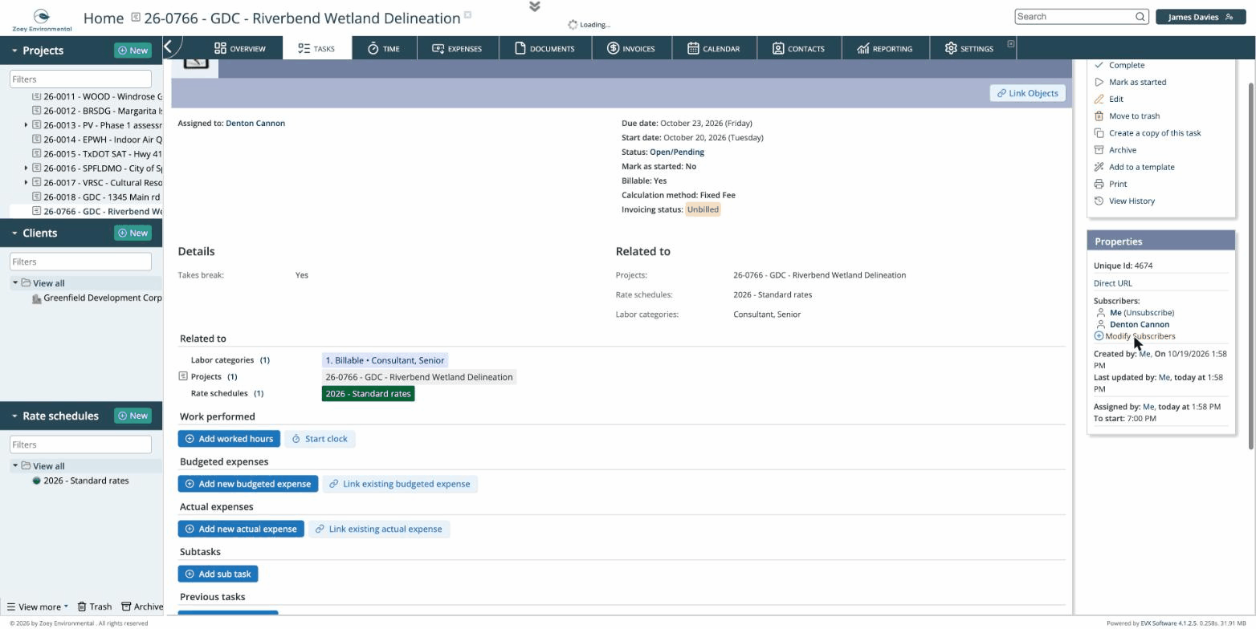Screen dimensions: 1256x629
Task: Click Move to trash action
Action: tap(1127, 116)
